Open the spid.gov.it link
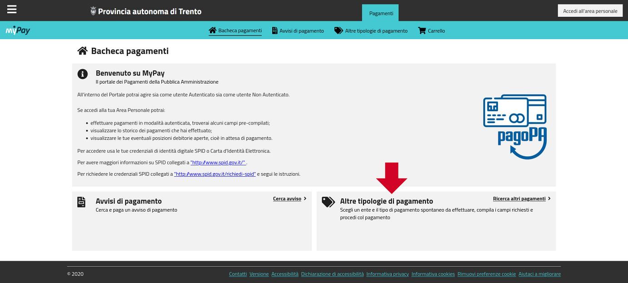The height and width of the screenshot is (283, 628). coord(218,162)
